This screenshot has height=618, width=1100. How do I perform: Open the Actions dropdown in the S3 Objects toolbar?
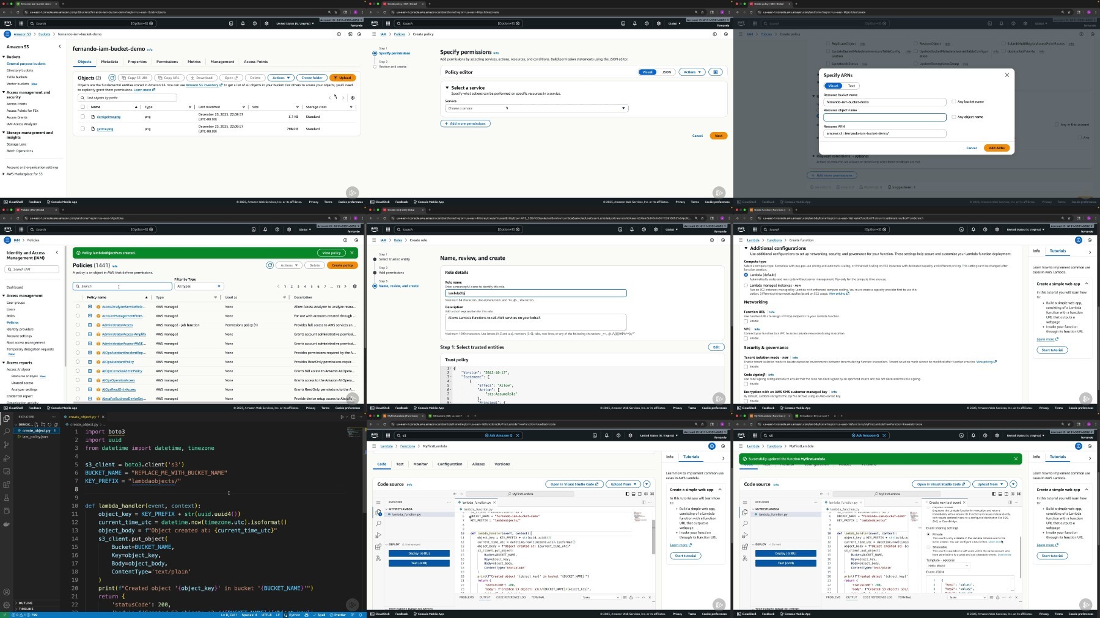280,78
